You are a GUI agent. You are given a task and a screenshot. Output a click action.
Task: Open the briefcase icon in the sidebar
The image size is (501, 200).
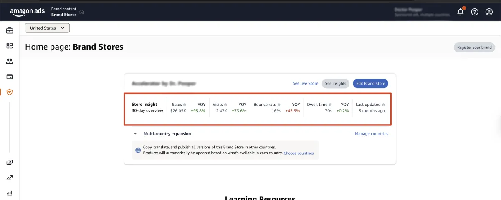(x=9, y=30)
